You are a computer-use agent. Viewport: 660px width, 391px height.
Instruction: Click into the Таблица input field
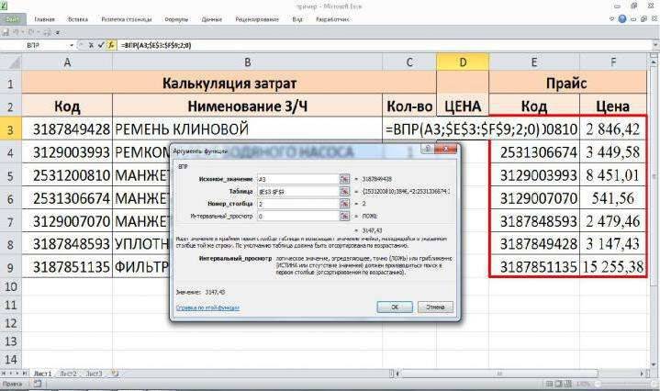(x=284, y=190)
